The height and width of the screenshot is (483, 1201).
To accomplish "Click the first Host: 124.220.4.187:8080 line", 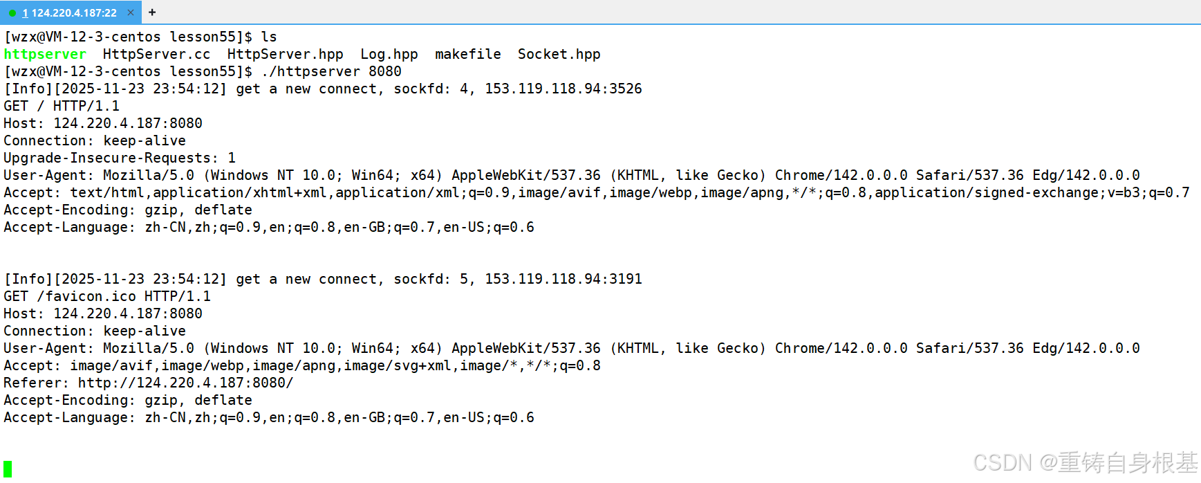I will coord(103,123).
